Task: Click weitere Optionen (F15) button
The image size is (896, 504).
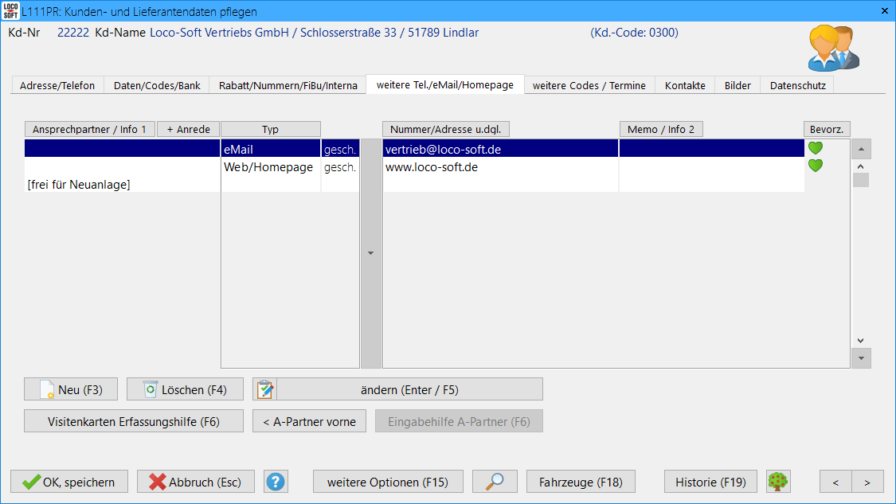Action: [388, 482]
